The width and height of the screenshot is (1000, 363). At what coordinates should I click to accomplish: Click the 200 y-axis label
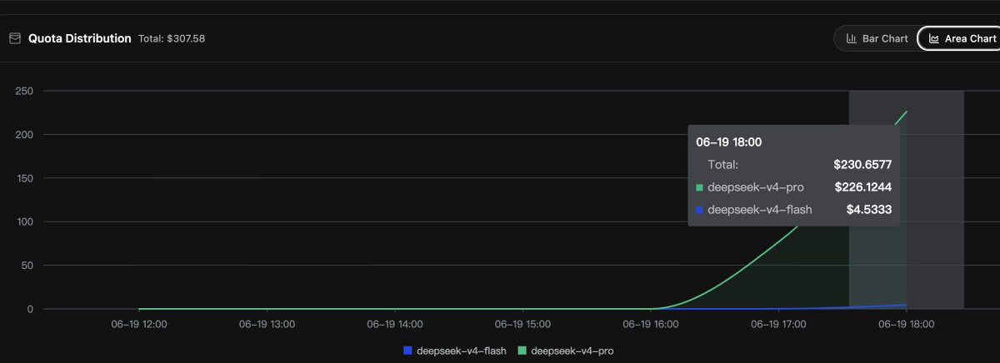click(x=23, y=134)
